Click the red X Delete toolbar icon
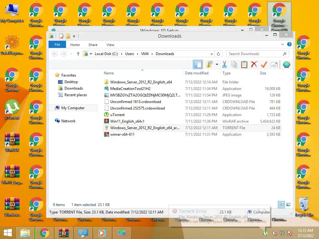 254,64
